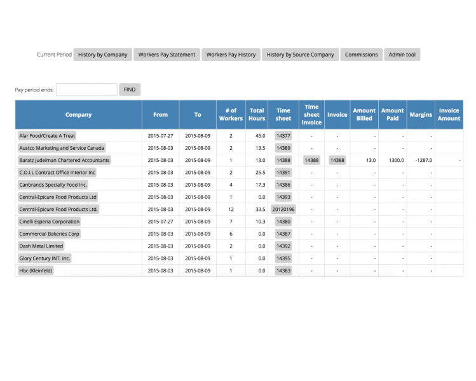The image size is (476, 381).
Task: Click the 17.3 total hours value
Action: (x=261, y=185)
